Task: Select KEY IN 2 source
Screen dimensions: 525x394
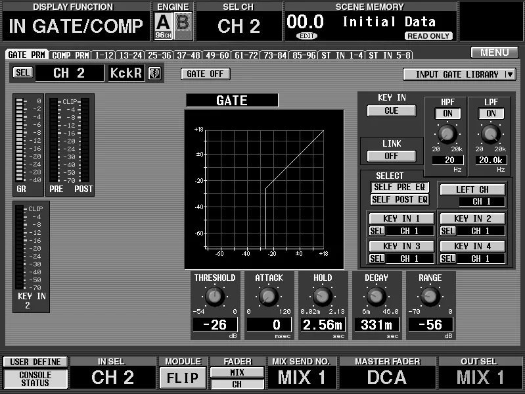Action: pos(472,218)
